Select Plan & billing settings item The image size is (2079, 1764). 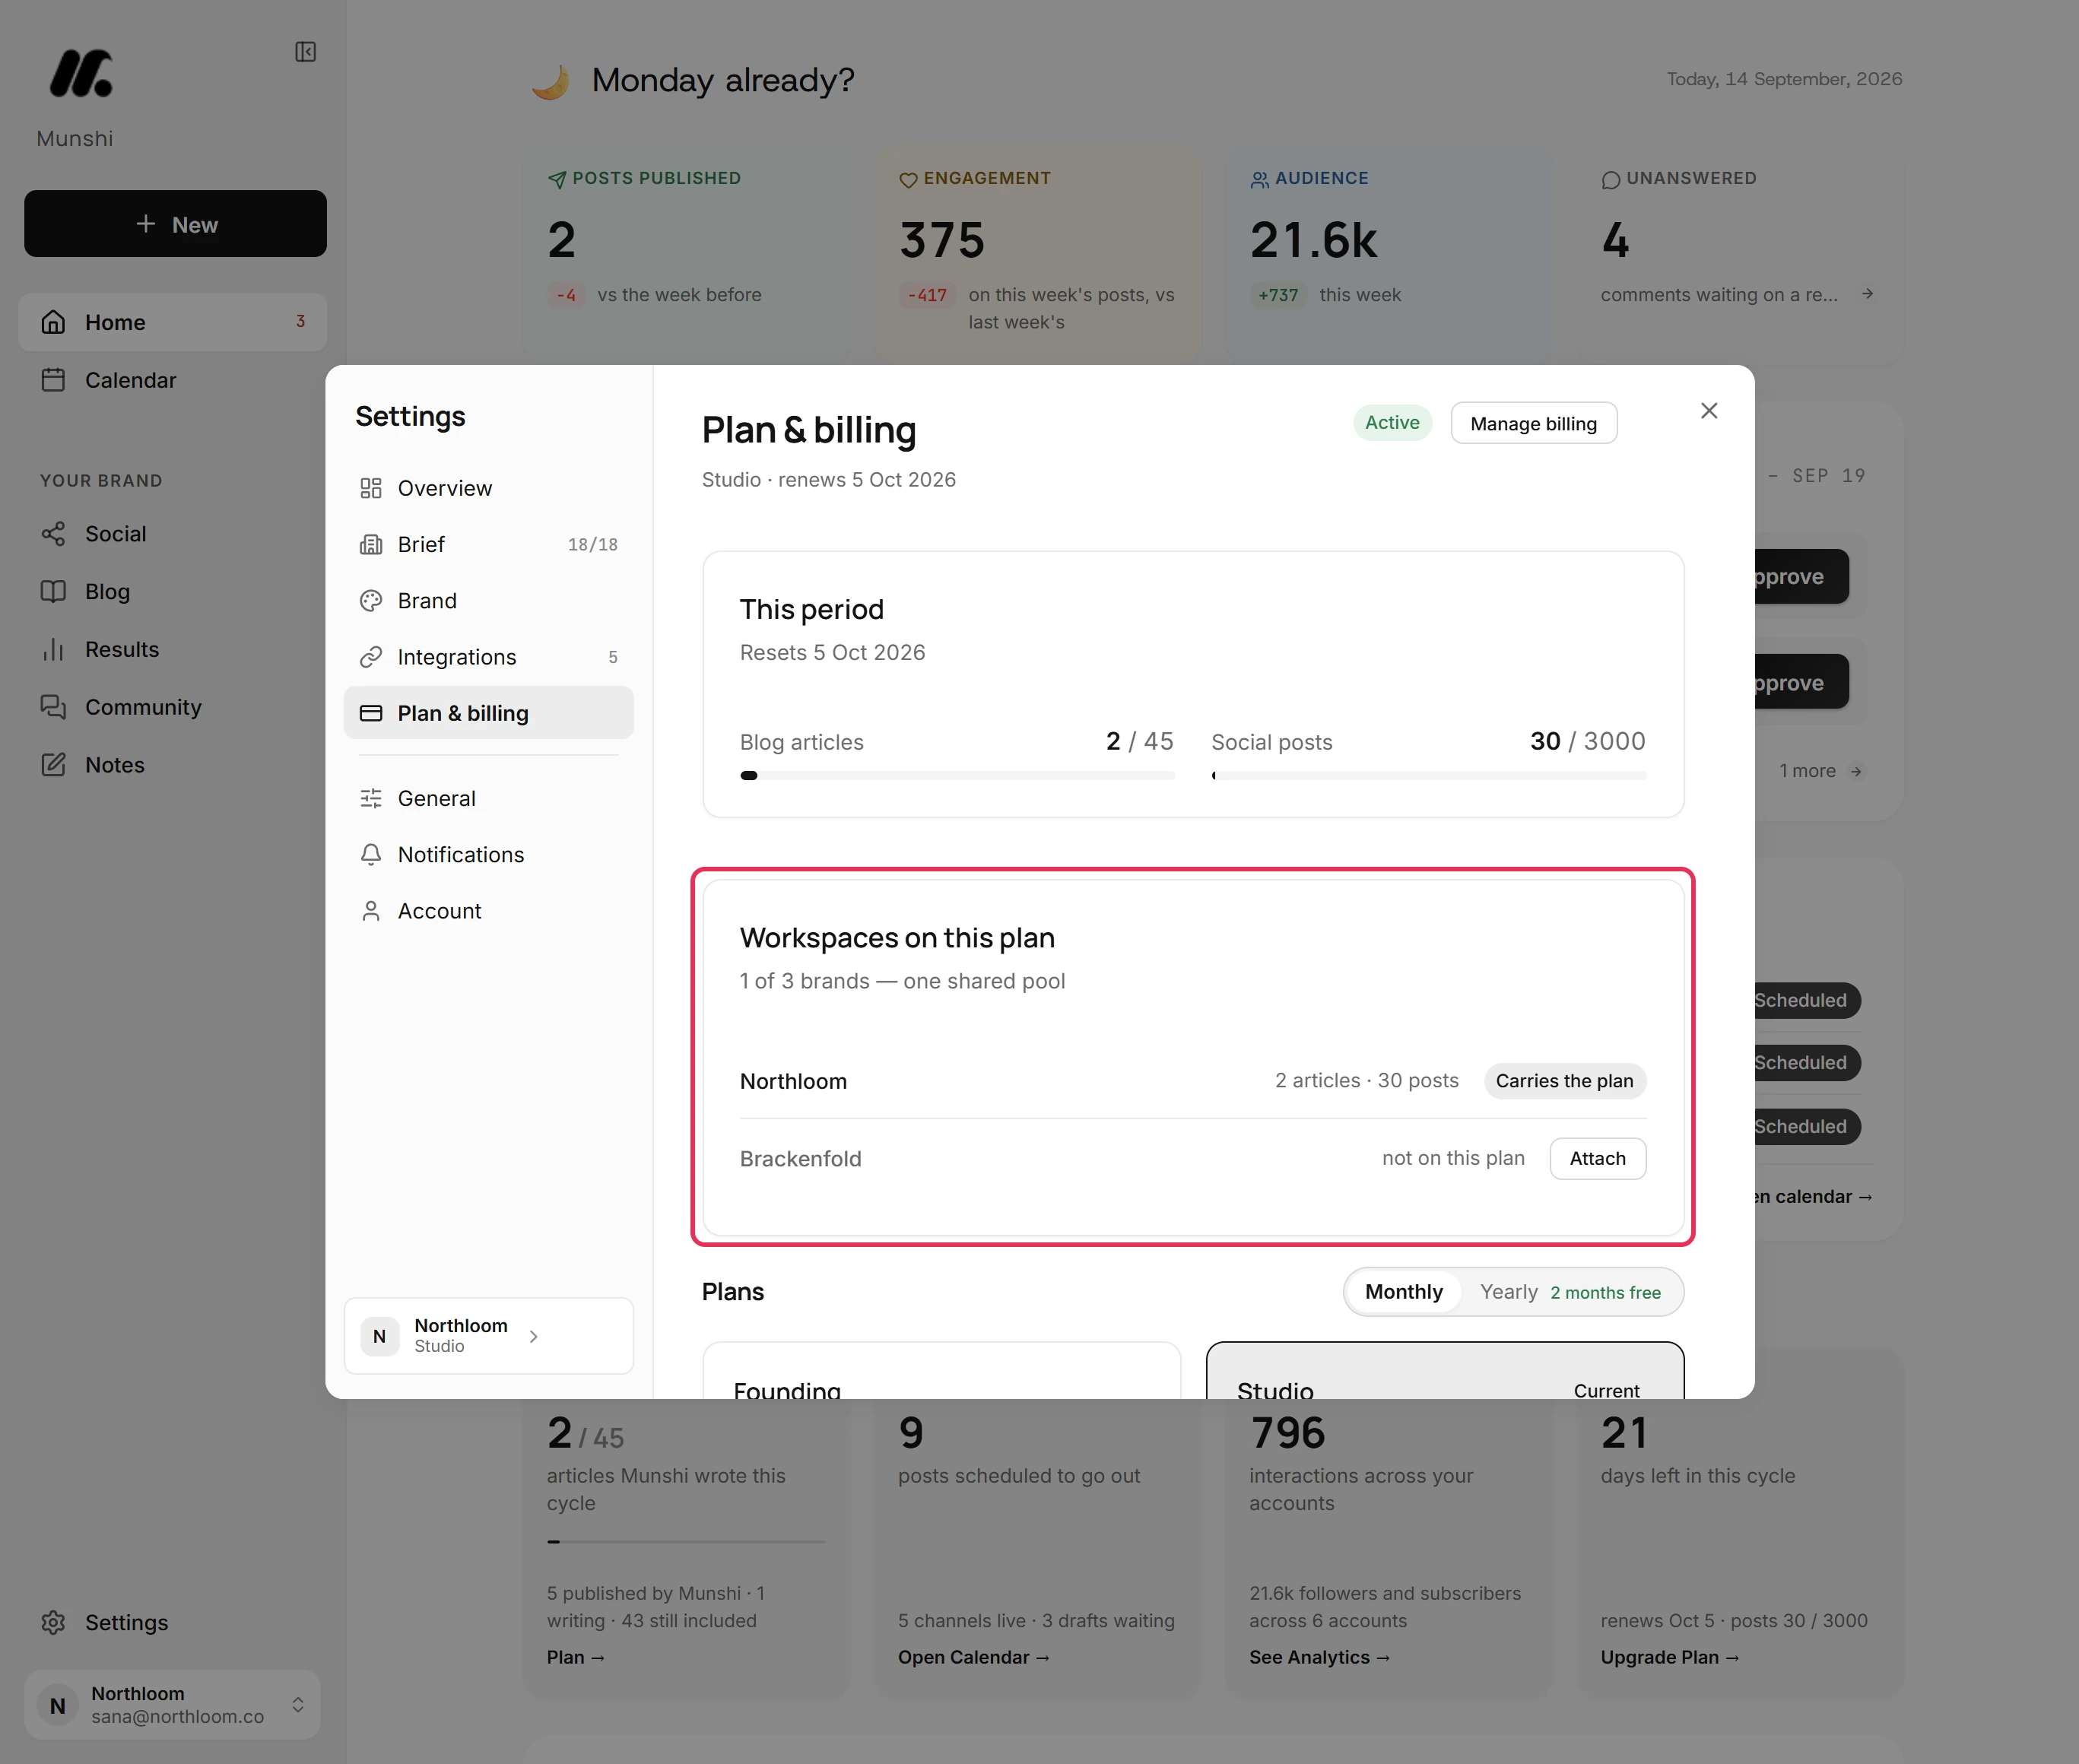[489, 713]
